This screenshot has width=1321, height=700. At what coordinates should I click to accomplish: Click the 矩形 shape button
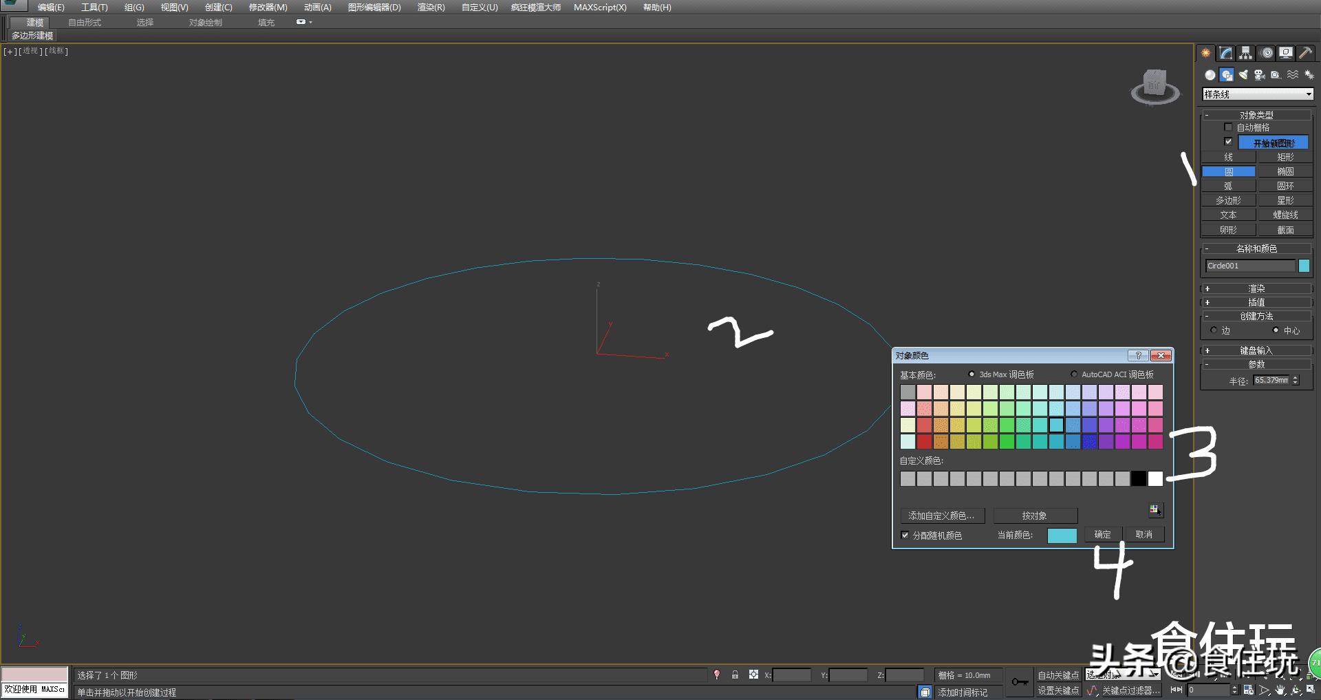[1285, 157]
